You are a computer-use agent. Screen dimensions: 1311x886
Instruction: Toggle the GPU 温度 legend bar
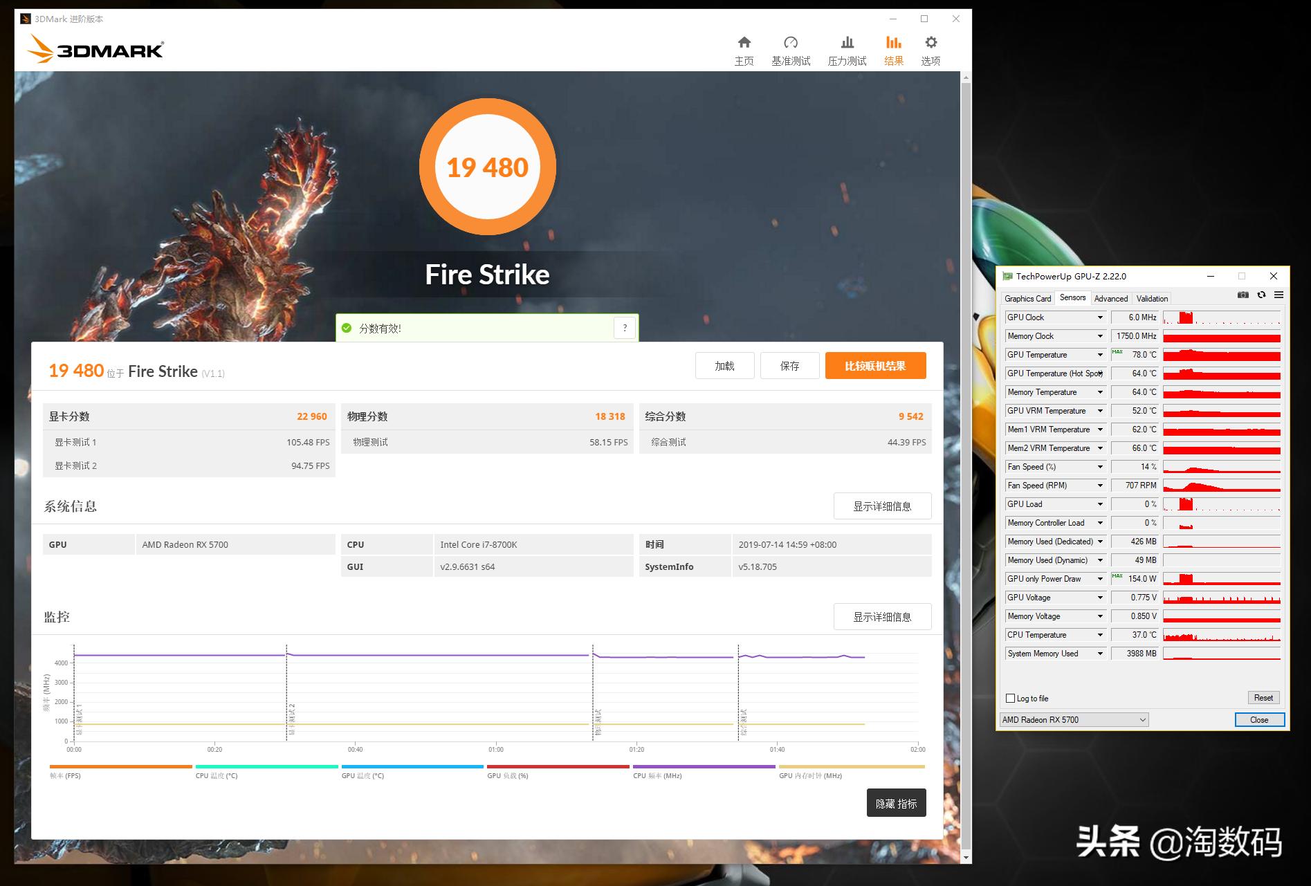point(412,766)
